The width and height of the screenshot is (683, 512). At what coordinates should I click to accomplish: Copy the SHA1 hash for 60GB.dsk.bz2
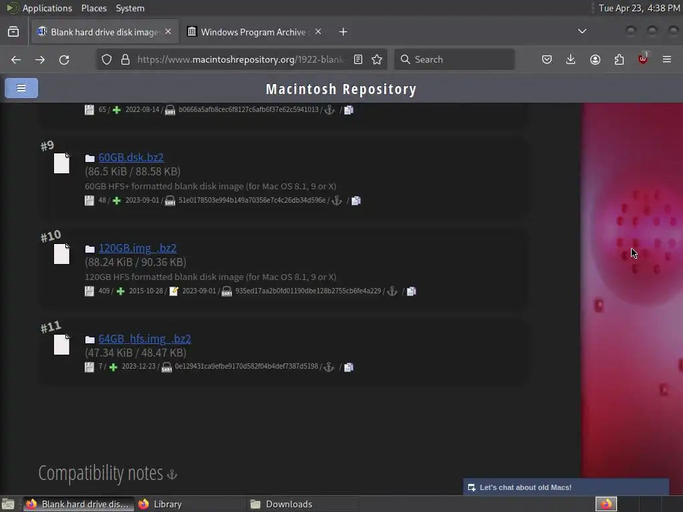(356, 201)
